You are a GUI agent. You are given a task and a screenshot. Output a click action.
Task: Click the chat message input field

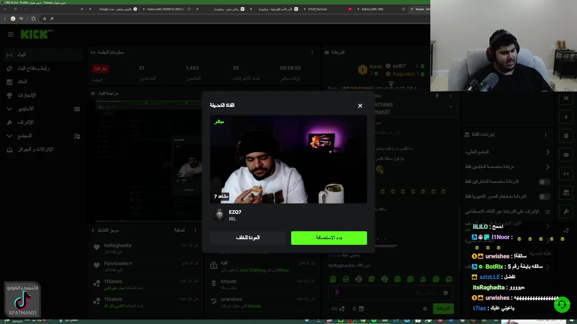point(391,293)
